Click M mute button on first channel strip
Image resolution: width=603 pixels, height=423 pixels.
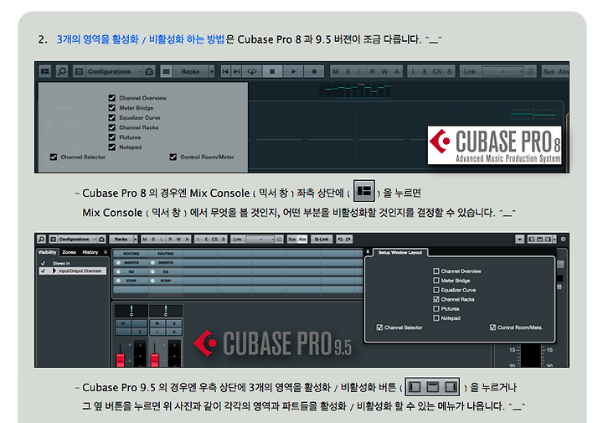click(x=123, y=323)
